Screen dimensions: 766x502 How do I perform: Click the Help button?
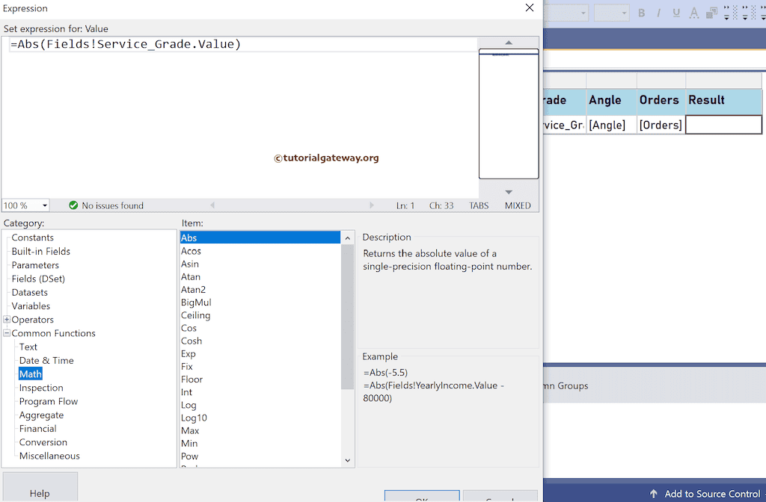point(40,487)
